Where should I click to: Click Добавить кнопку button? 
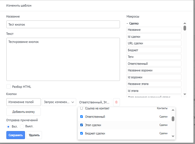(24, 112)
